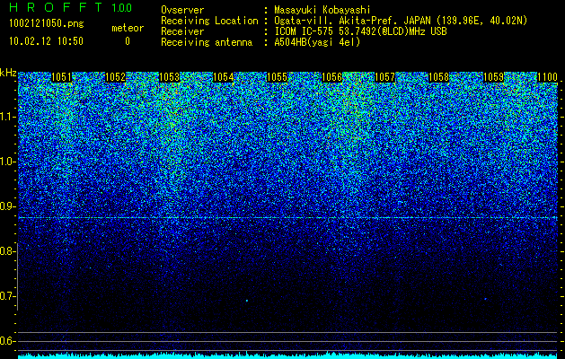
Task: Click the ICOM IC-575 receiver value
Action: tap(361, 31)
